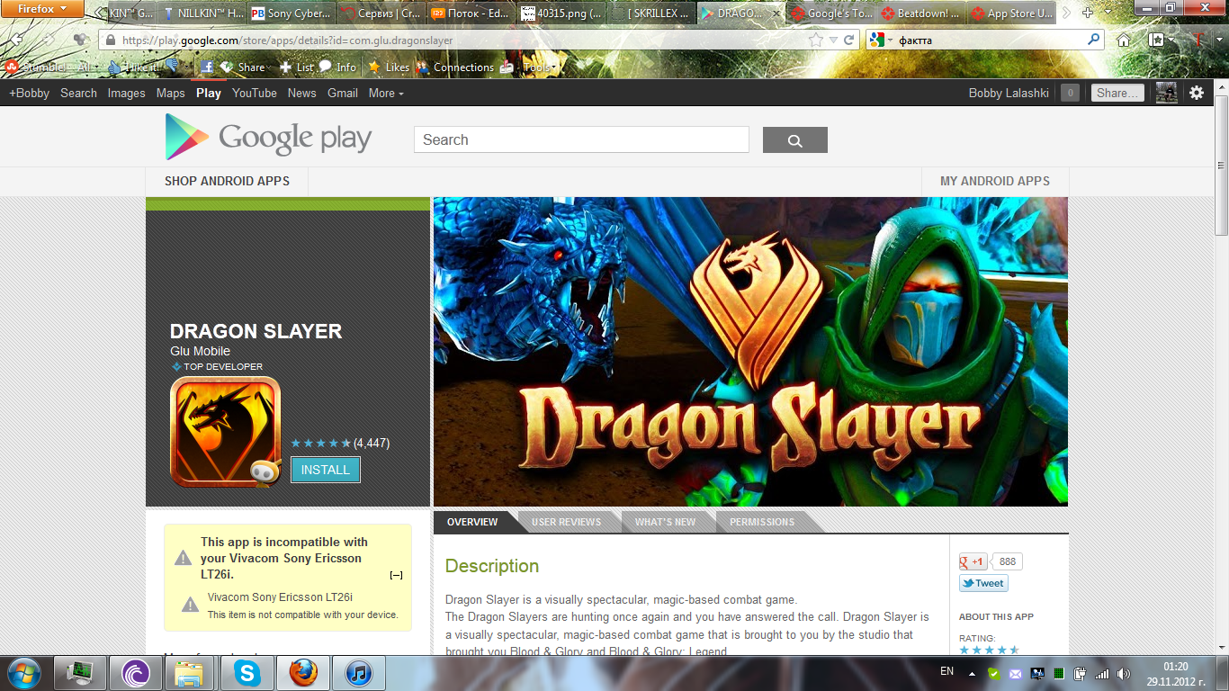1229x691 pixels.
Task: Open Skype from the taskbar
Action: pyautogui.click(x=247, y=673)
